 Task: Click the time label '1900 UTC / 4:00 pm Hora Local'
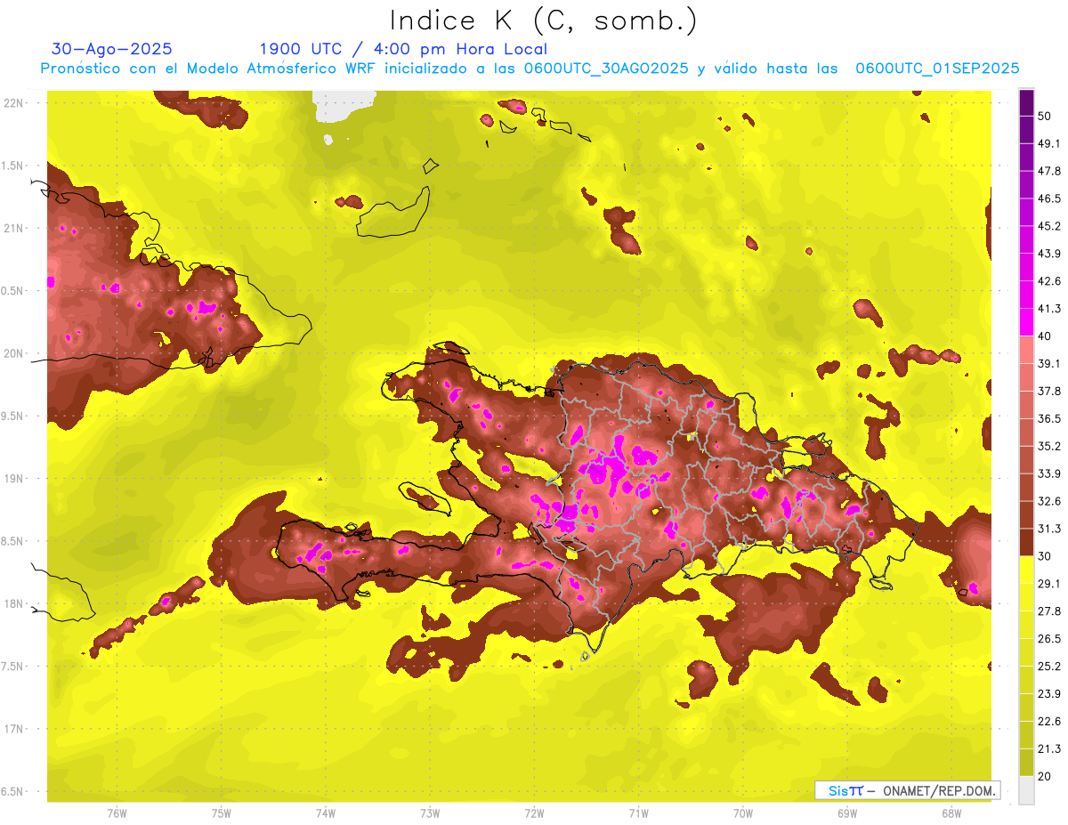403,49
